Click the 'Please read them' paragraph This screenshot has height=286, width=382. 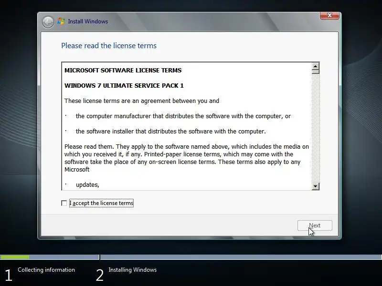tap(187, 158)
